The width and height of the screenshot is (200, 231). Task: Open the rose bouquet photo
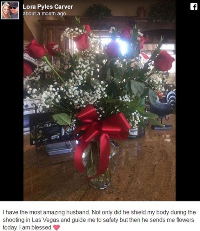pyautogui.click(x=99, y=101)
